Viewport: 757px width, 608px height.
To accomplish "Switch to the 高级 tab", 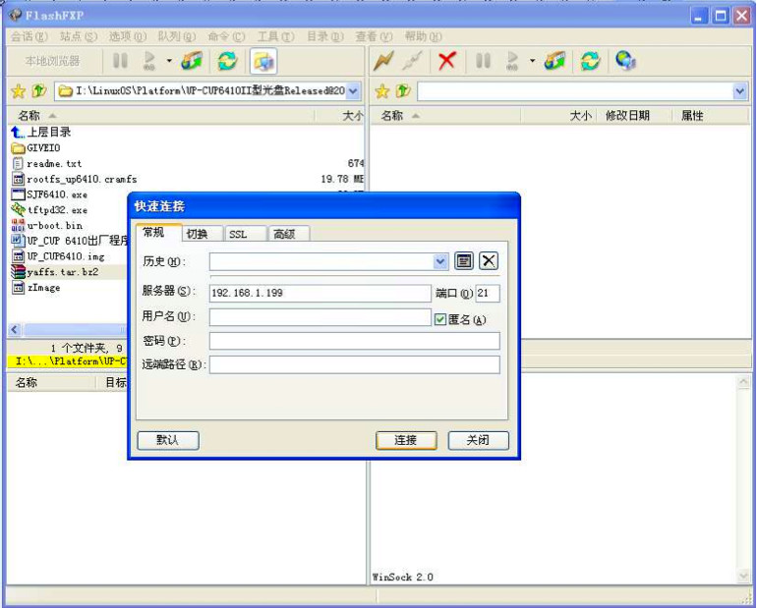I will pos(288,234).
